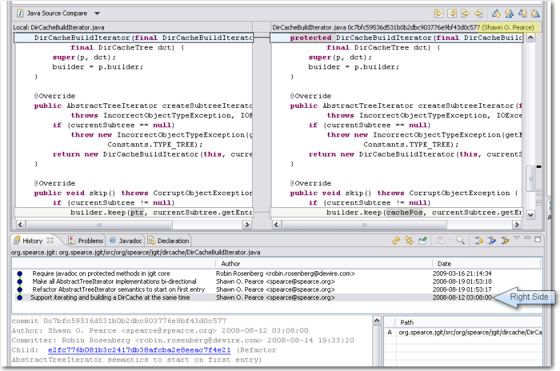Toggle the second filter icon in History toolbar
Viewport: 560px width, 371px height.
491,240
